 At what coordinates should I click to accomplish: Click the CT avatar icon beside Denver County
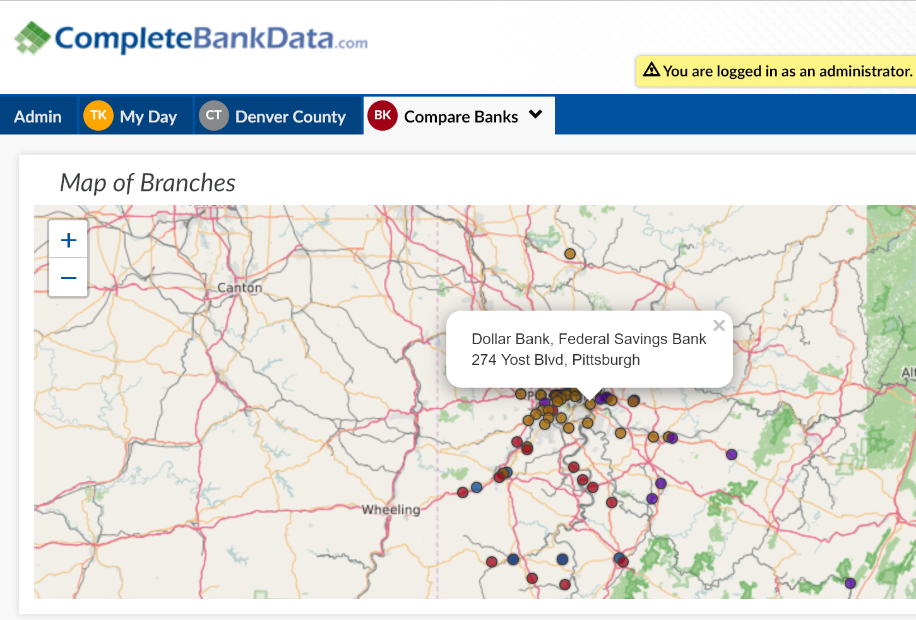tap(214, 115)
